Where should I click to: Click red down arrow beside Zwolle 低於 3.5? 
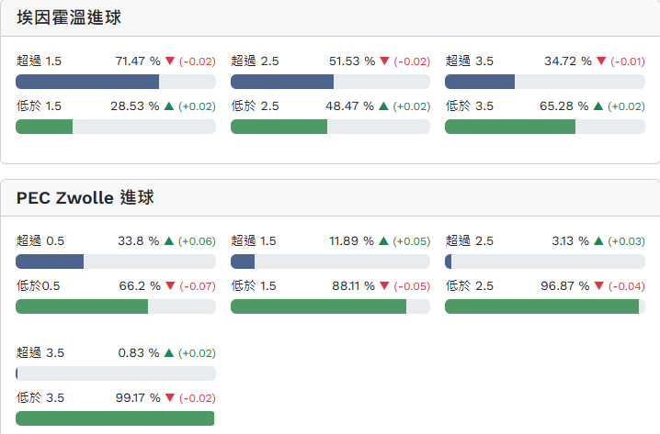169,398
